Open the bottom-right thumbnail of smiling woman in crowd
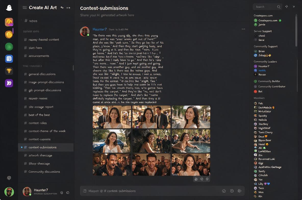This screenshot has height=200, width=302. pyautogui.click(x=191, y=165)
